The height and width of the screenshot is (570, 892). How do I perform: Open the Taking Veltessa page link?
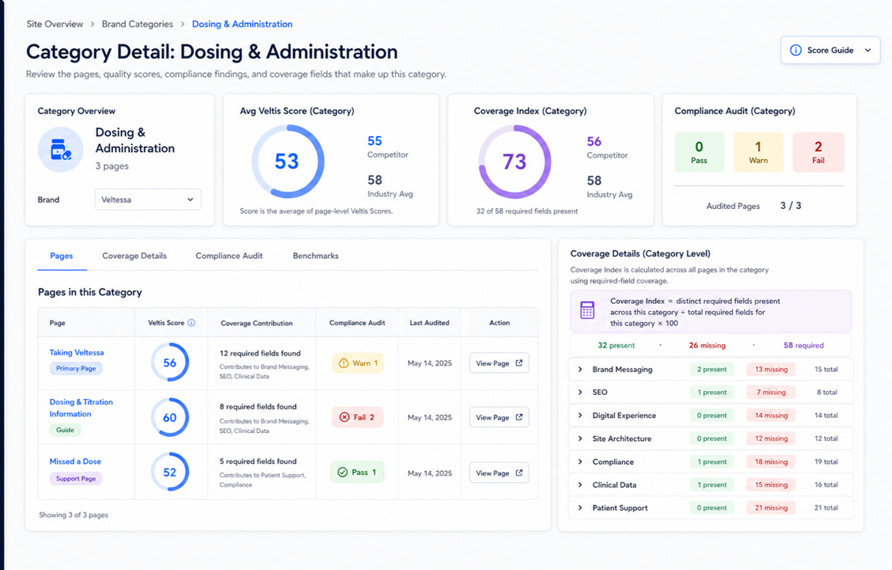point(77,353)
